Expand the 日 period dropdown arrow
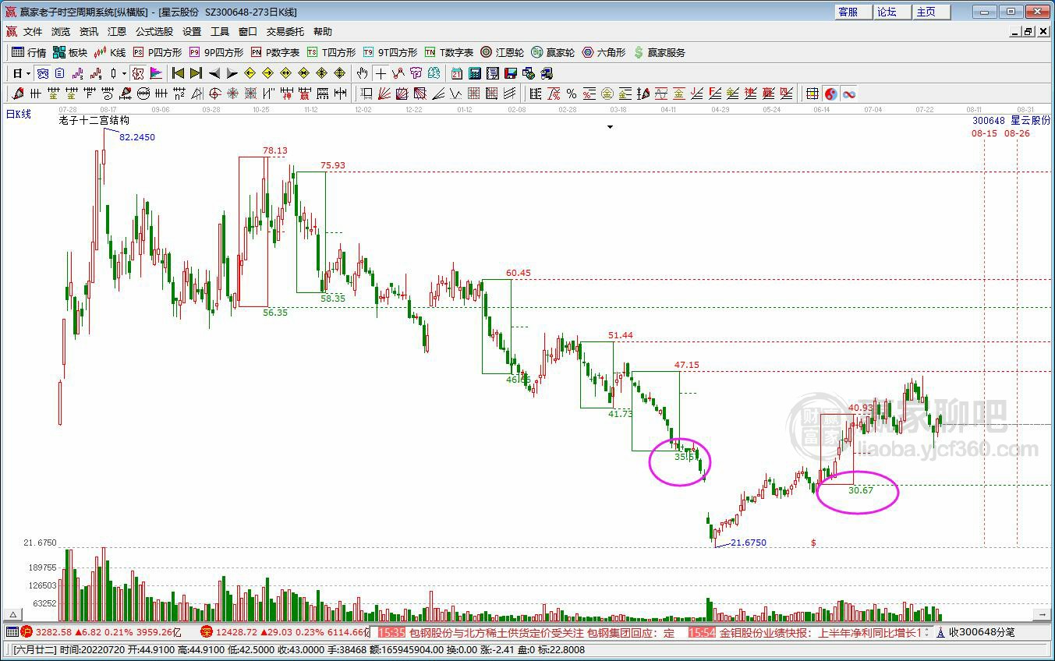1055x661 pixels. (28, 73)
